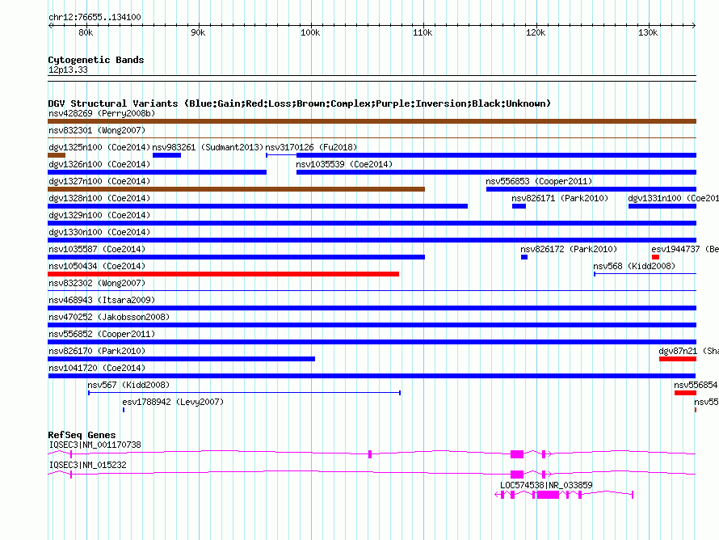Screen dimensions: 719x540
Task: Click the dgv87n21 red loss bar
Action: [678, 359]
